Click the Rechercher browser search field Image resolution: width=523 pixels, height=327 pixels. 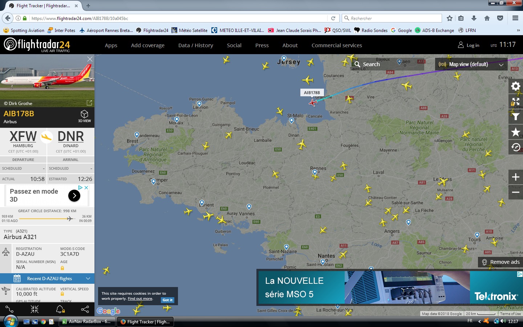click(x=392, y=18)
